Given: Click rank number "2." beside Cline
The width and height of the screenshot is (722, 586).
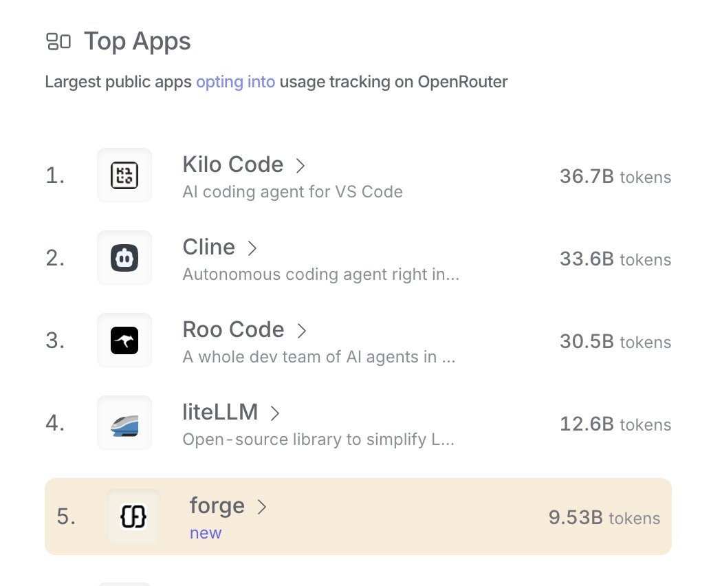Looking at the screenshot, I should (55, 258).
